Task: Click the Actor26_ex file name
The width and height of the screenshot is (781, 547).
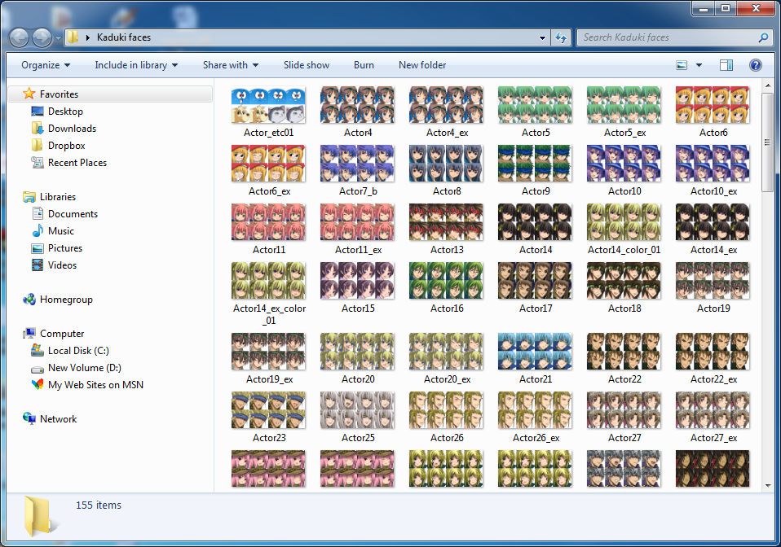Action: (x=536, y=438)
